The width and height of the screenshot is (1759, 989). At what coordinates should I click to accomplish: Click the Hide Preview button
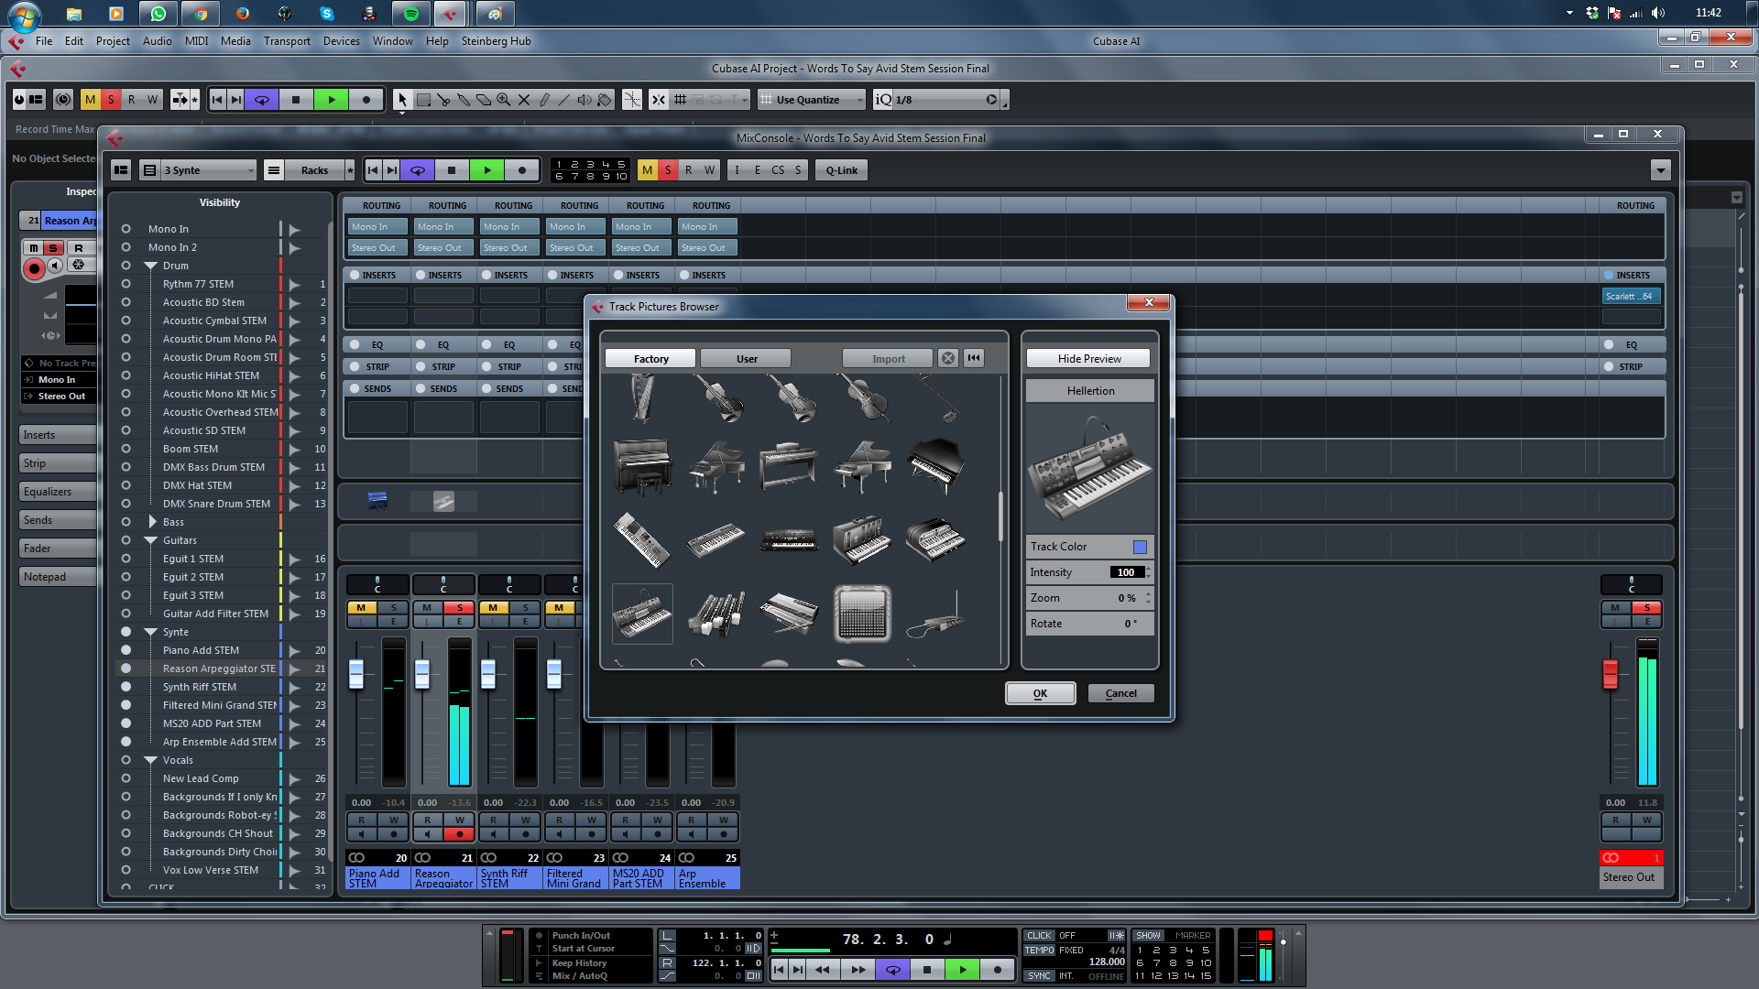click(x=1088, y=359)
